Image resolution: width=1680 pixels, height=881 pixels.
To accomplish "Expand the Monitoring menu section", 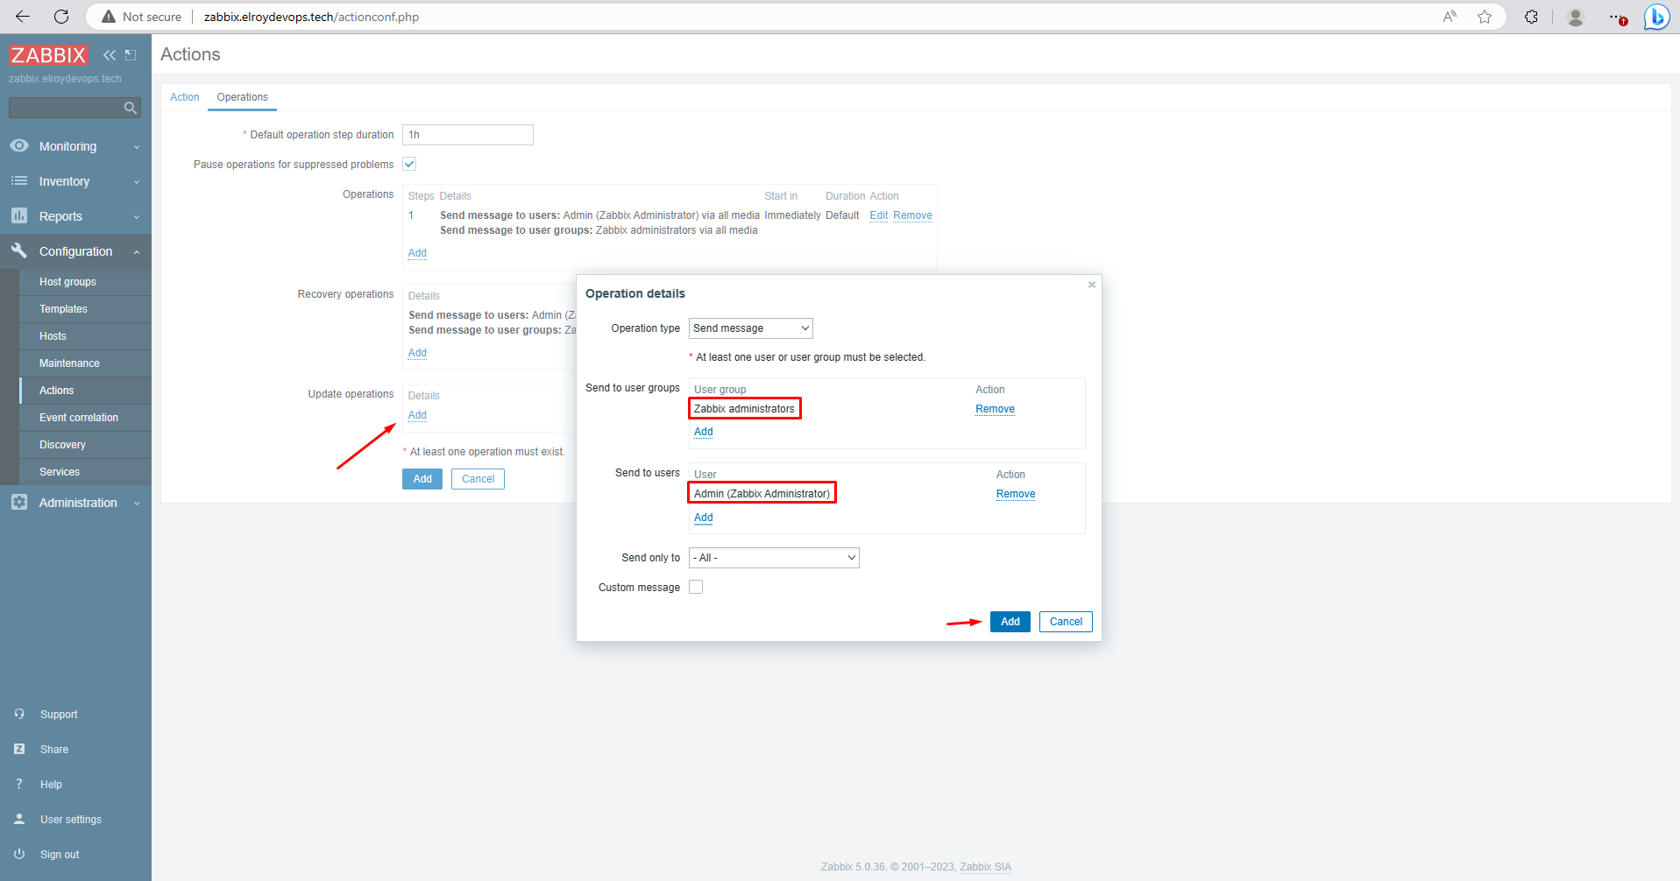I will pos(75,146).
